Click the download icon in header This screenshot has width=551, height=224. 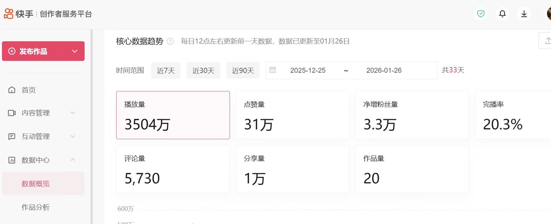click(524, 14)
